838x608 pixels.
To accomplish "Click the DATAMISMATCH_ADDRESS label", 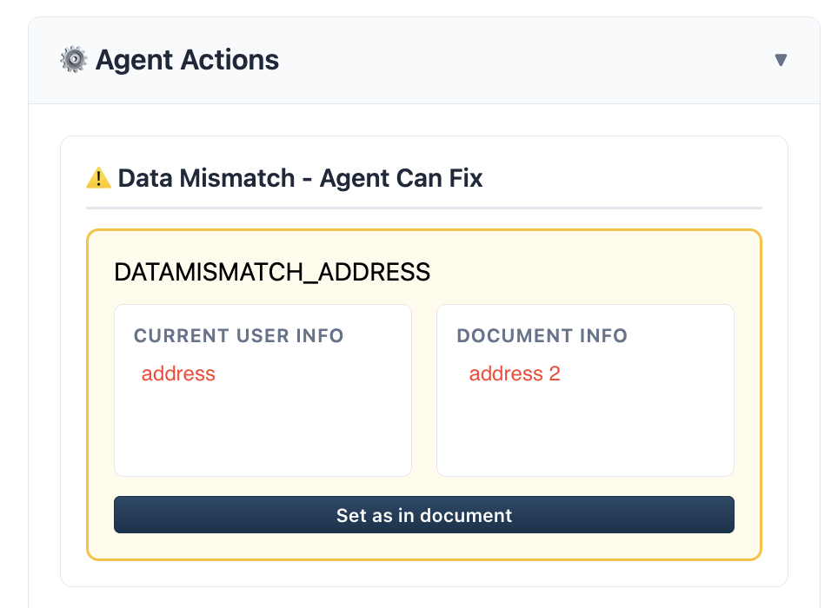I will pyautogui.click(x=272, y=272).
